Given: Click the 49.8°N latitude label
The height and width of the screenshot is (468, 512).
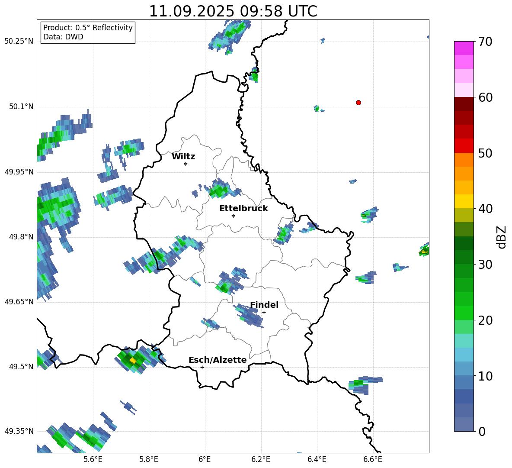Looking at the screenshot, I should 21,237.
